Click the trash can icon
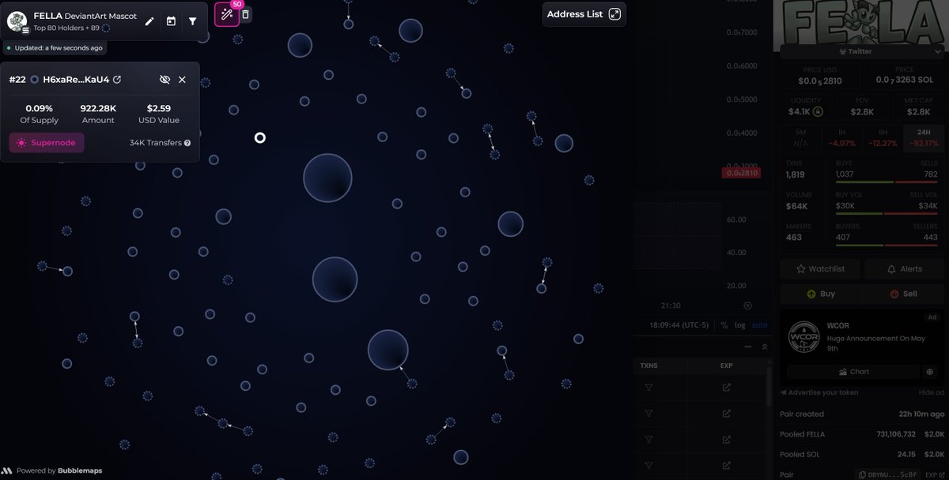The image size is (949, 480). coord(245,14)
